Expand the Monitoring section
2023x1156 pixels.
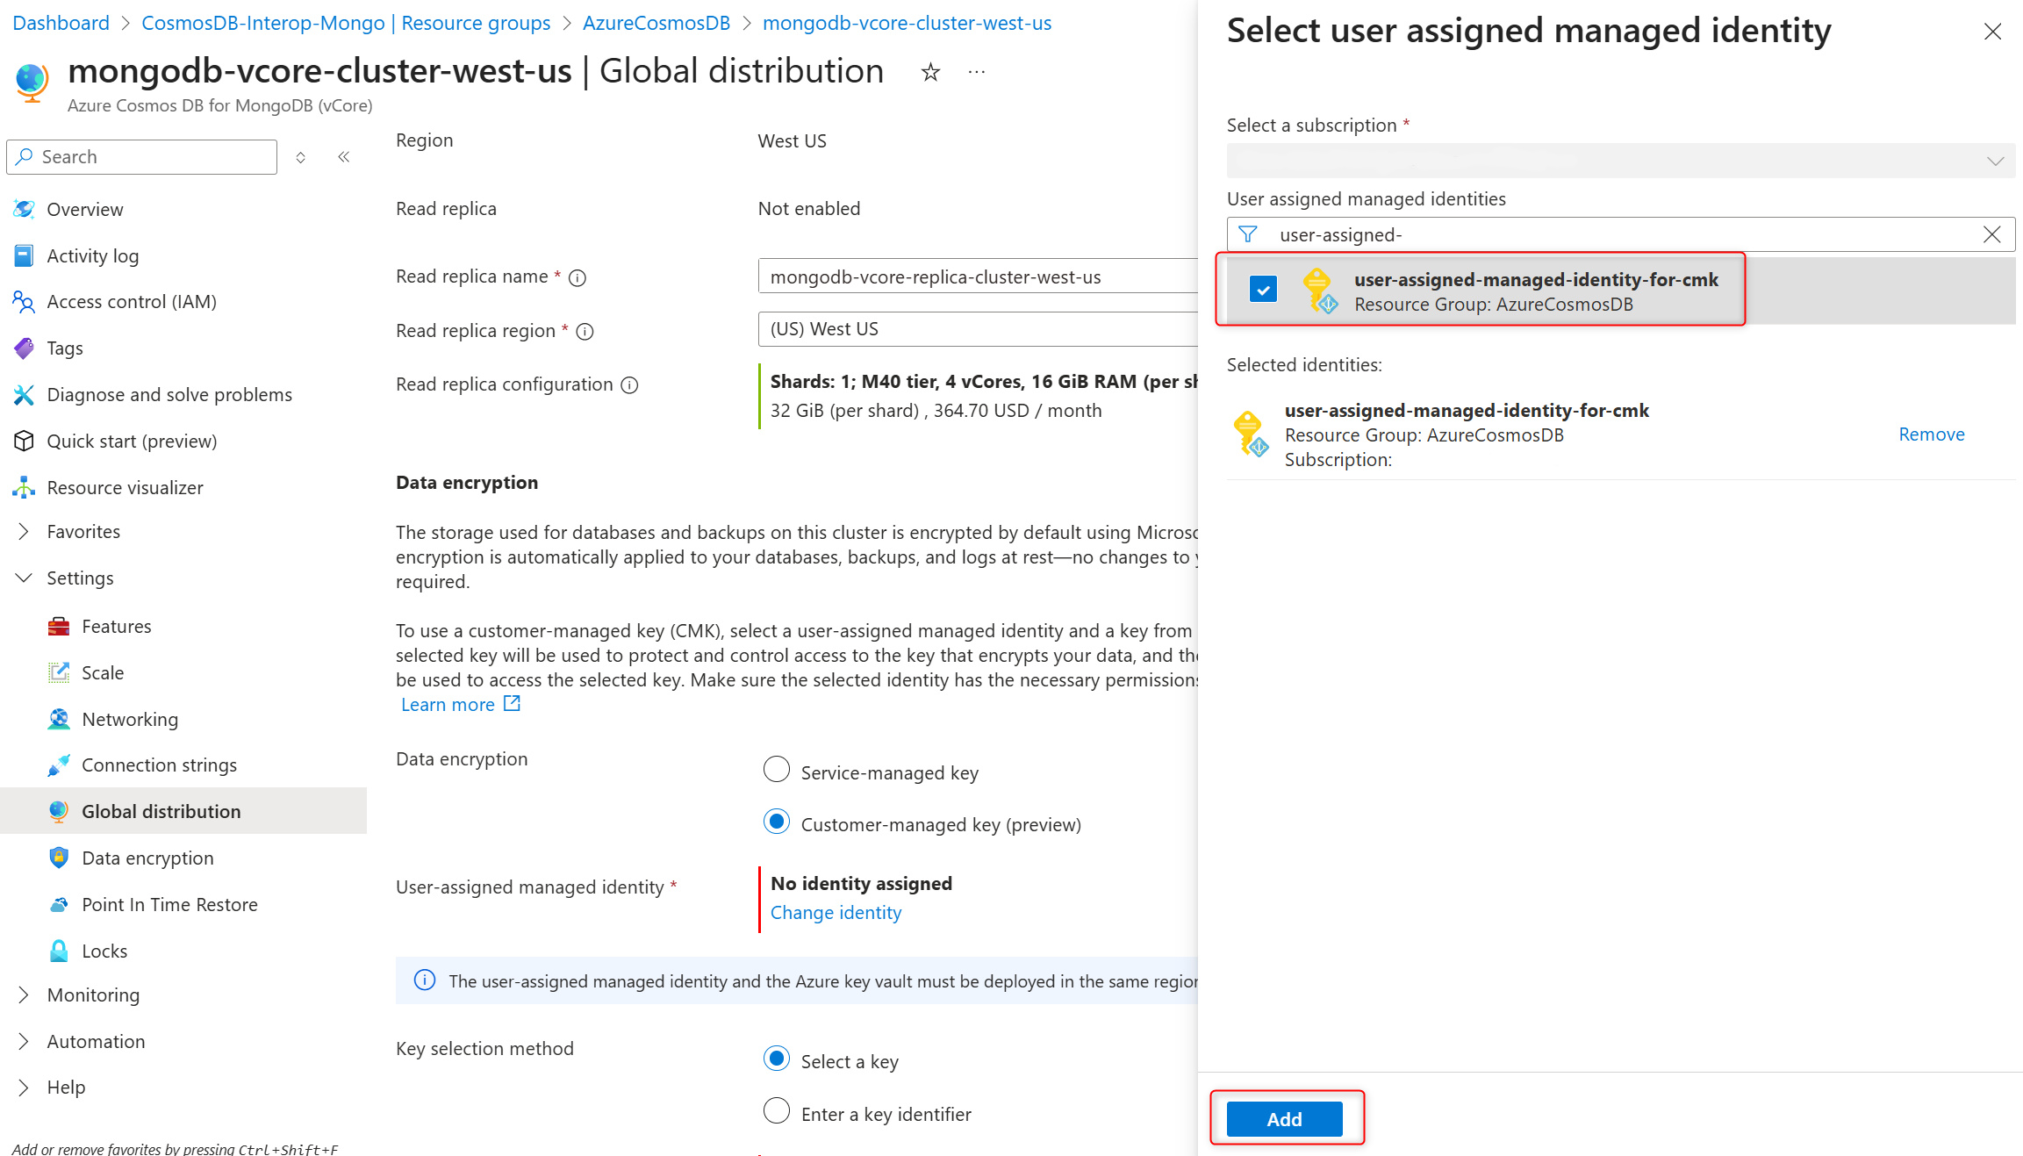pos(24,995)
